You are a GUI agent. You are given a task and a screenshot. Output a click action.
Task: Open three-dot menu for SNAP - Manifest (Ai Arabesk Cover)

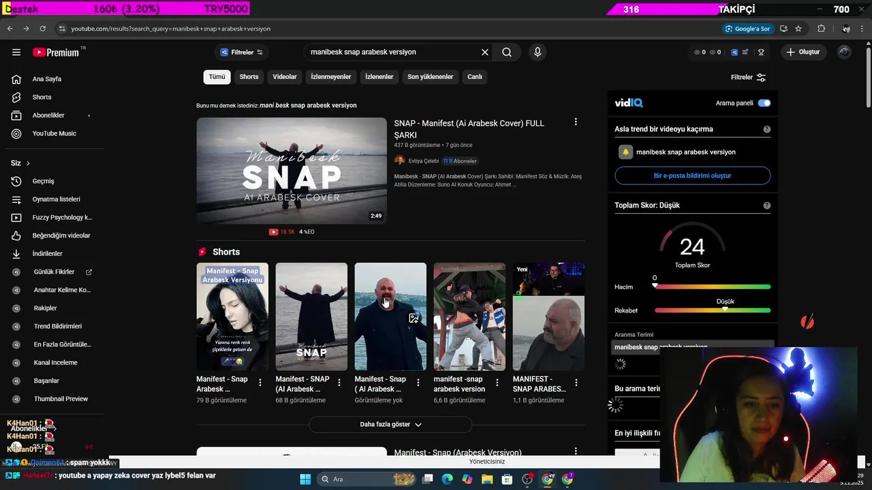pyautogui.click(x=576, y=122)
